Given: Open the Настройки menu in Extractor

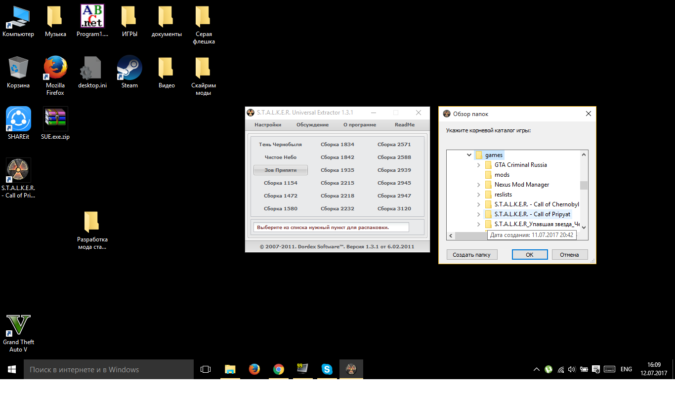Looking at the screenshot, I should coord(268,125).
